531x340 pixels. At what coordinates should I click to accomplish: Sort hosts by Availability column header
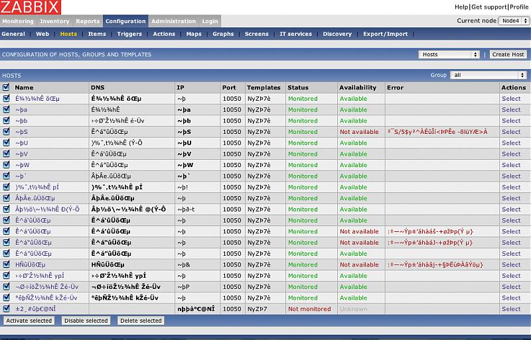coord(358,87)
